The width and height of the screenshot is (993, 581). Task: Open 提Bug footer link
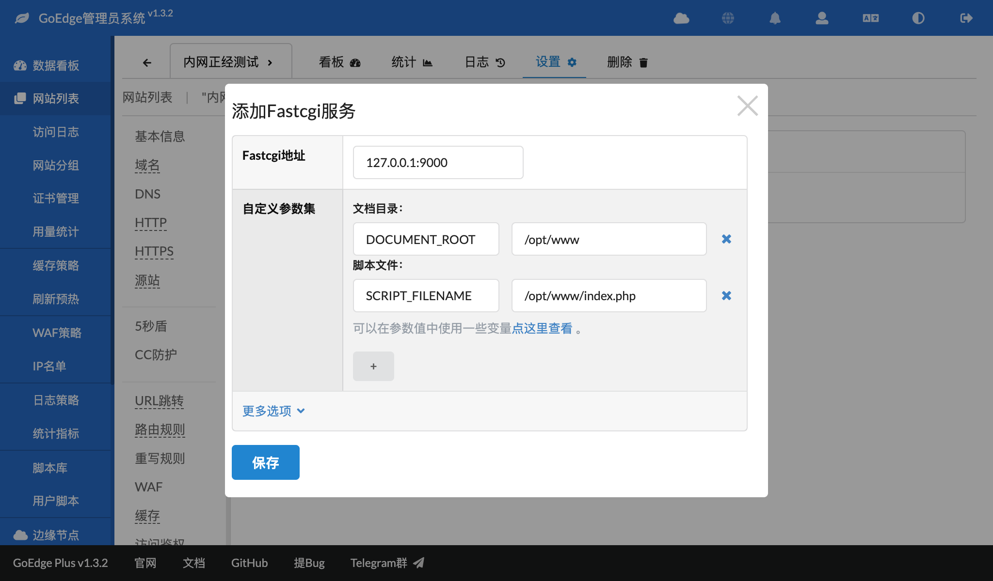pos(309,563)
